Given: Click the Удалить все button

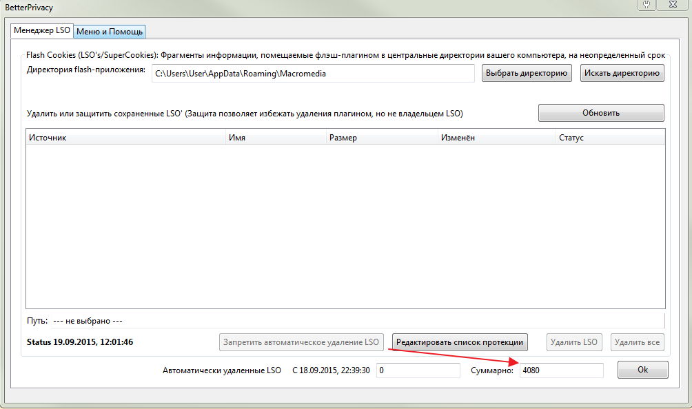Looking at the screenshot, I should click(x=638, y=342).
